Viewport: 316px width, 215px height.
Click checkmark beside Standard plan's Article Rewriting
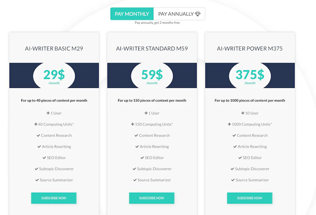click(x=137, y=146)
